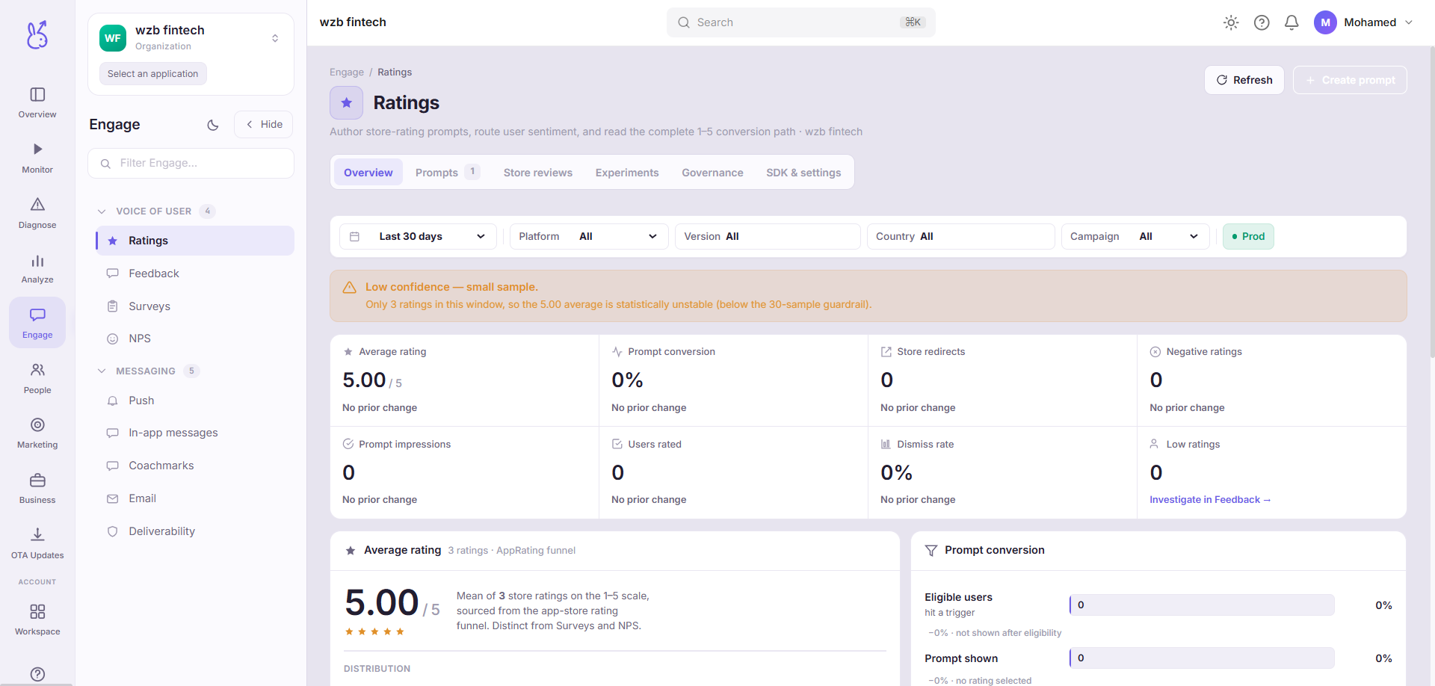The width and height of the screenshot is (1435, 686).
Task: Open the wzb fintech organization switcher
Action: 191,37
